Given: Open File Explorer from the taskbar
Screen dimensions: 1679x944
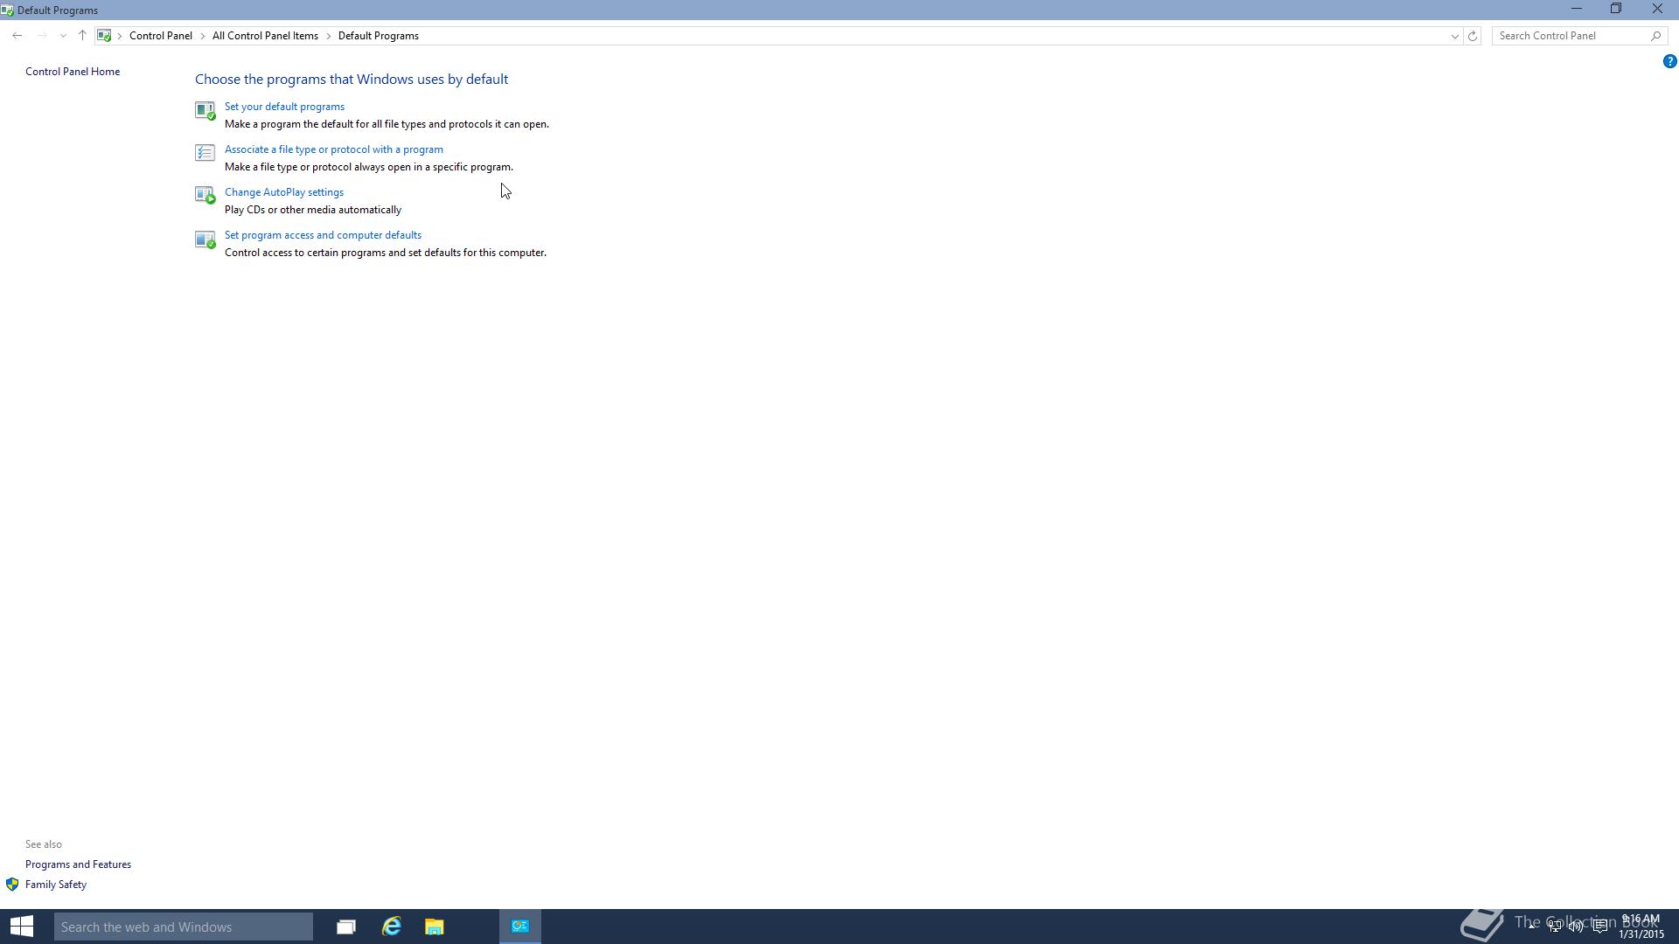Looking at the screenshot, I should [x=435, y=927].
